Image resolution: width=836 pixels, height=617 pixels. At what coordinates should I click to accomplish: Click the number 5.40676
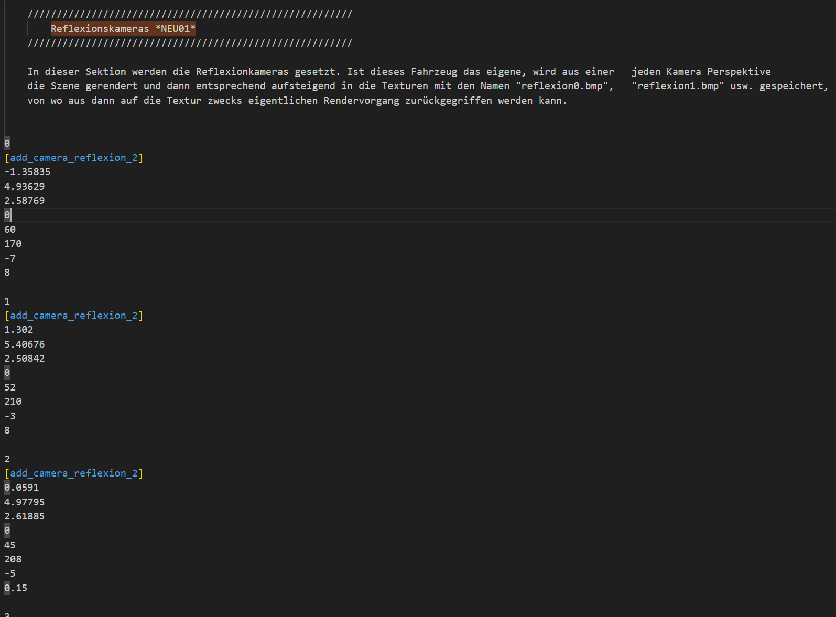point(25,344)
